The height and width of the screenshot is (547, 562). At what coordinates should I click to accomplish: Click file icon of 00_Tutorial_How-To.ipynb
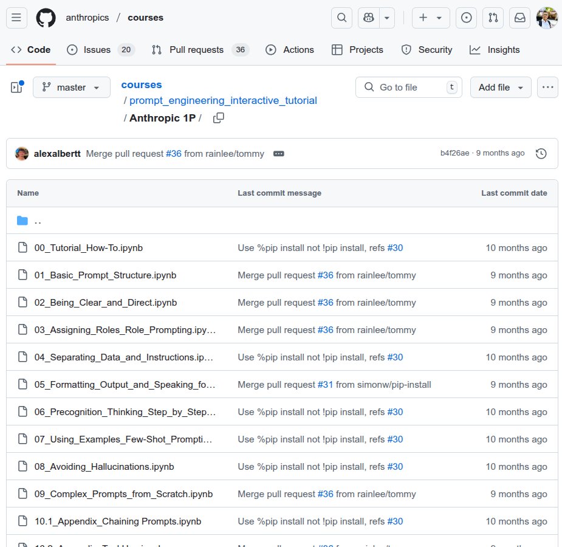coord(22,247)
